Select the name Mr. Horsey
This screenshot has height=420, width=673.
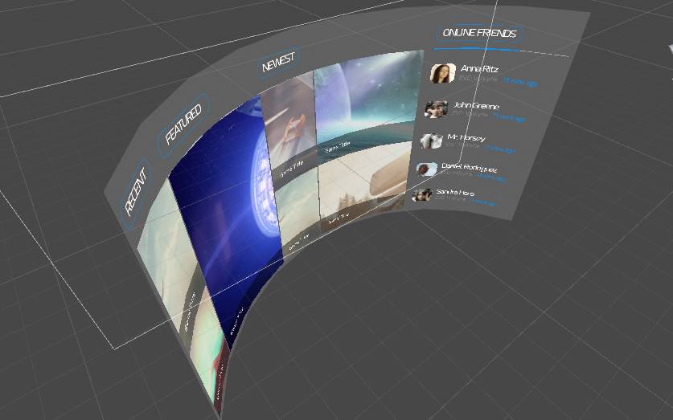click(x=466, y=137)
